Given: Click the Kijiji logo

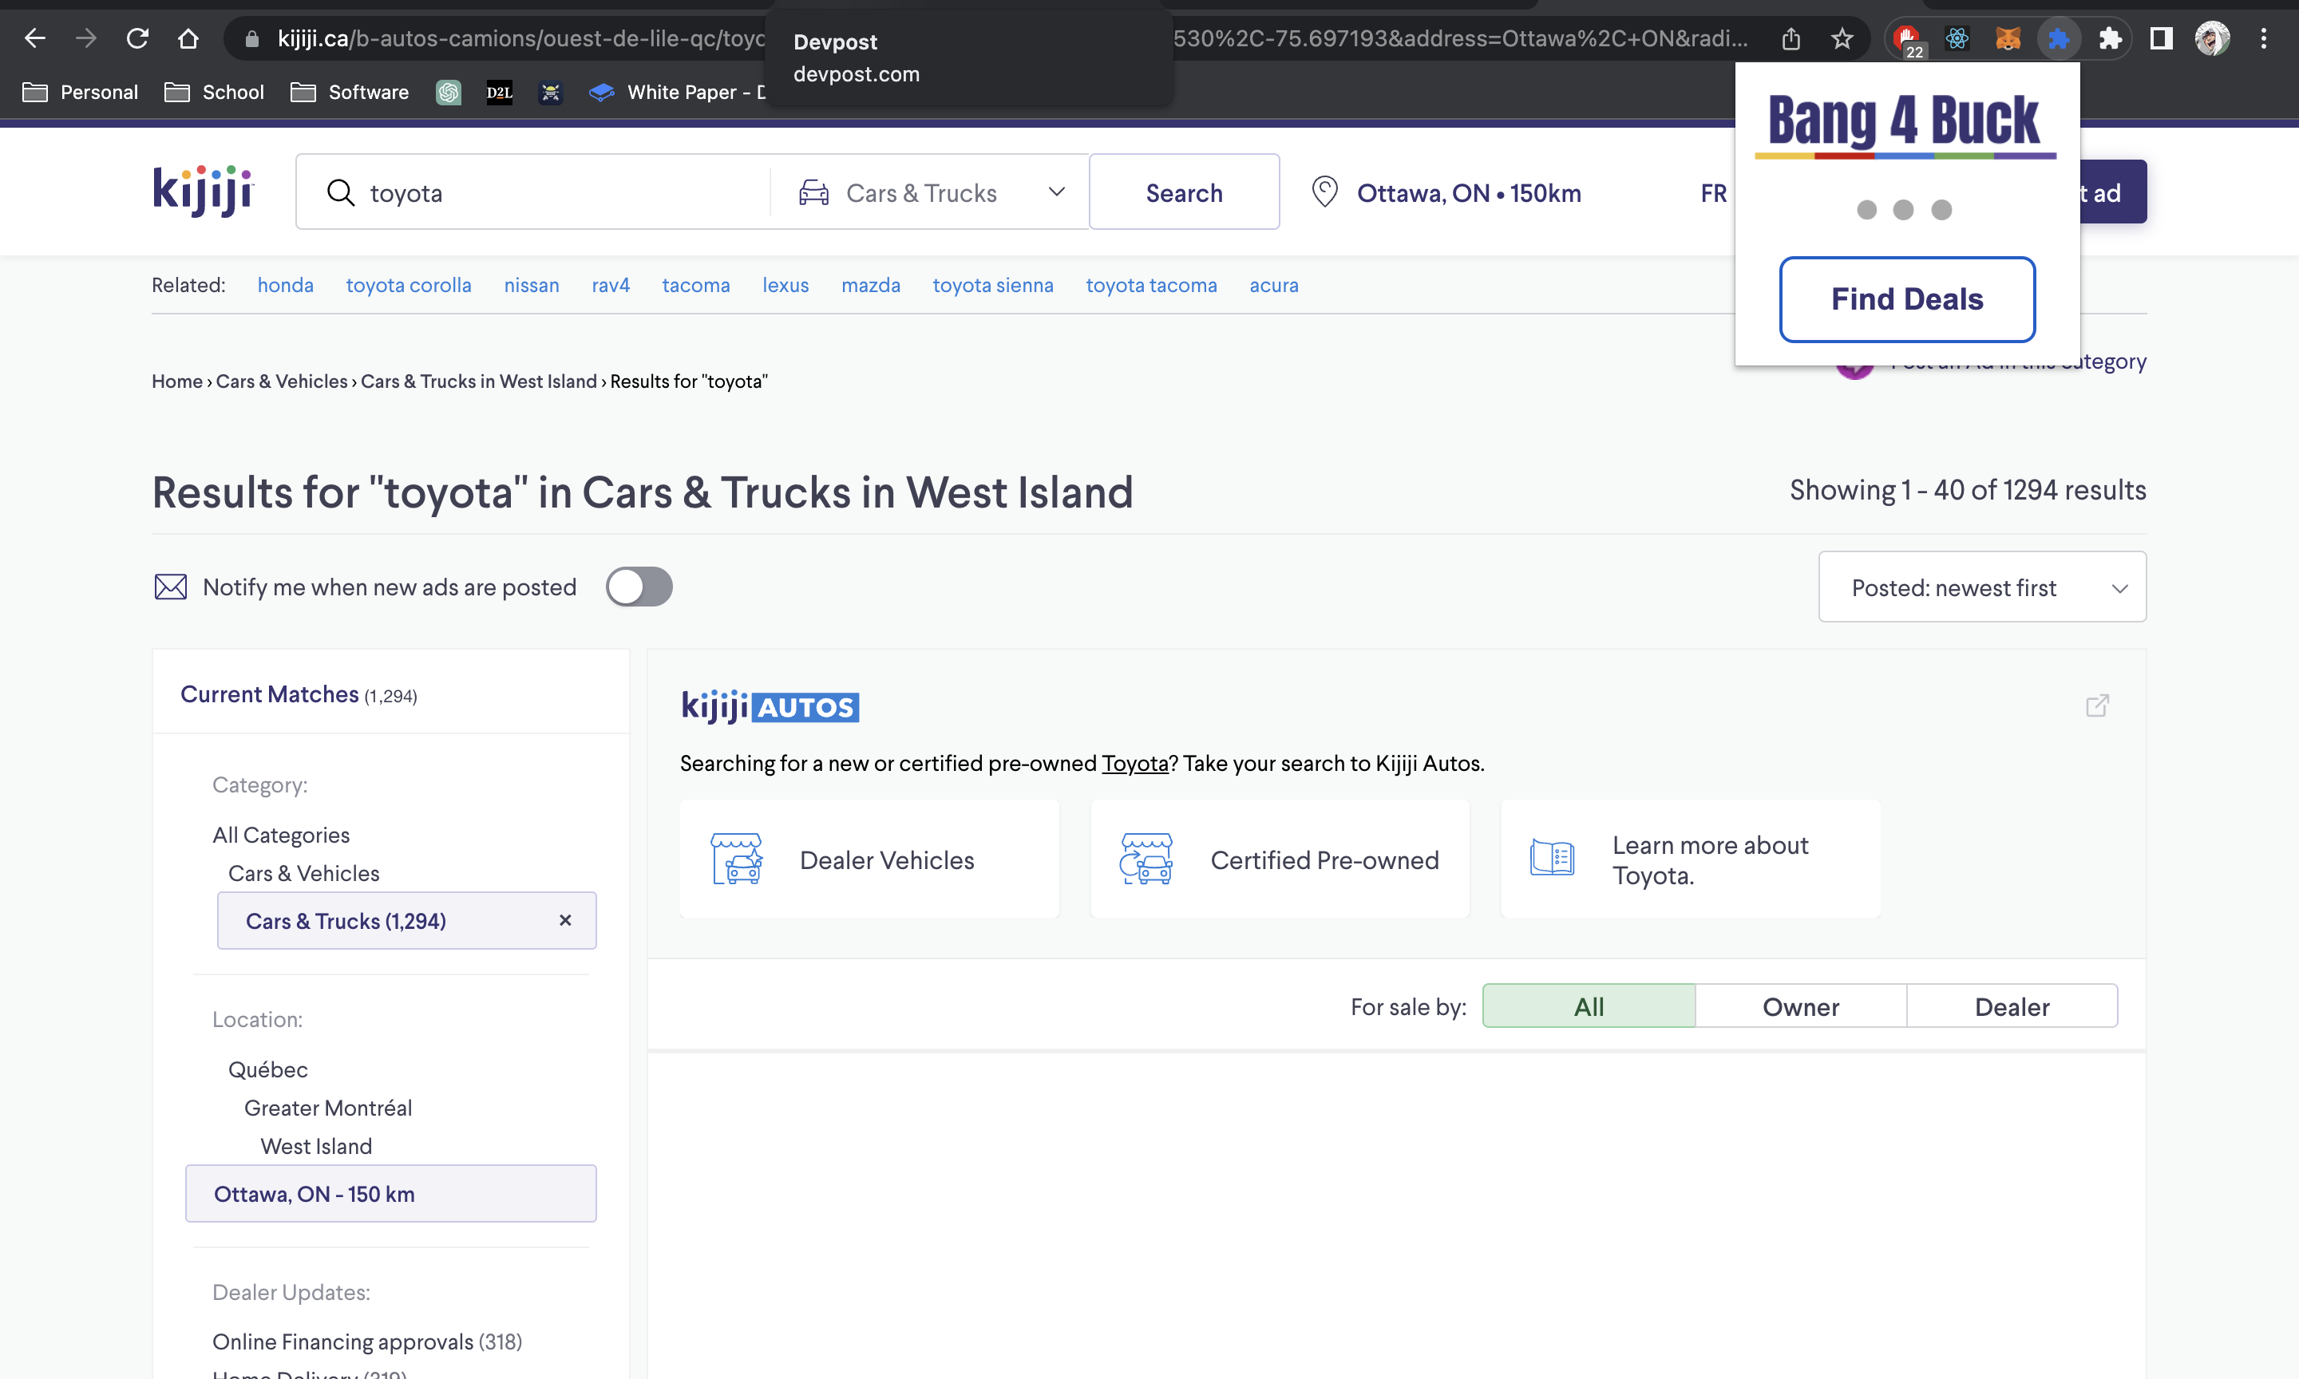Looking at the screenshot, I should (x=203, y=191).
